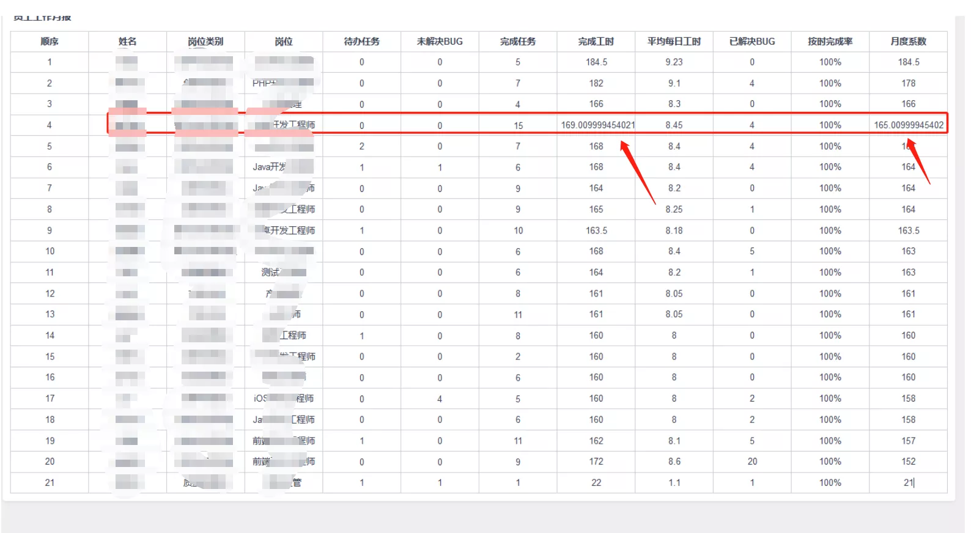
Task: Click the 完成任务 column header
Action: click(x=518, y=42)
